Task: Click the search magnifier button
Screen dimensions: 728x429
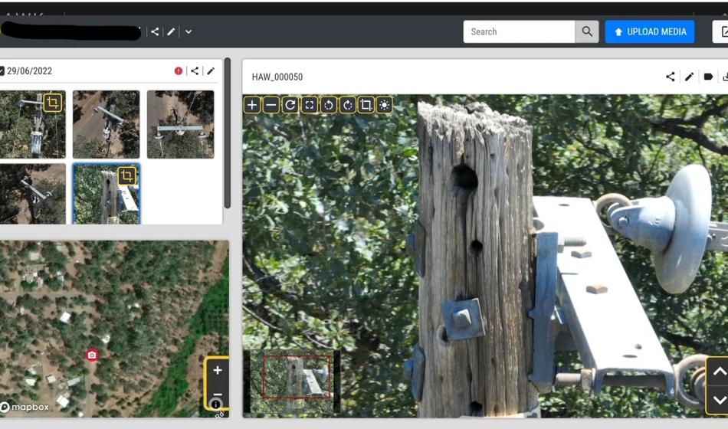Action: coord(587,31)
